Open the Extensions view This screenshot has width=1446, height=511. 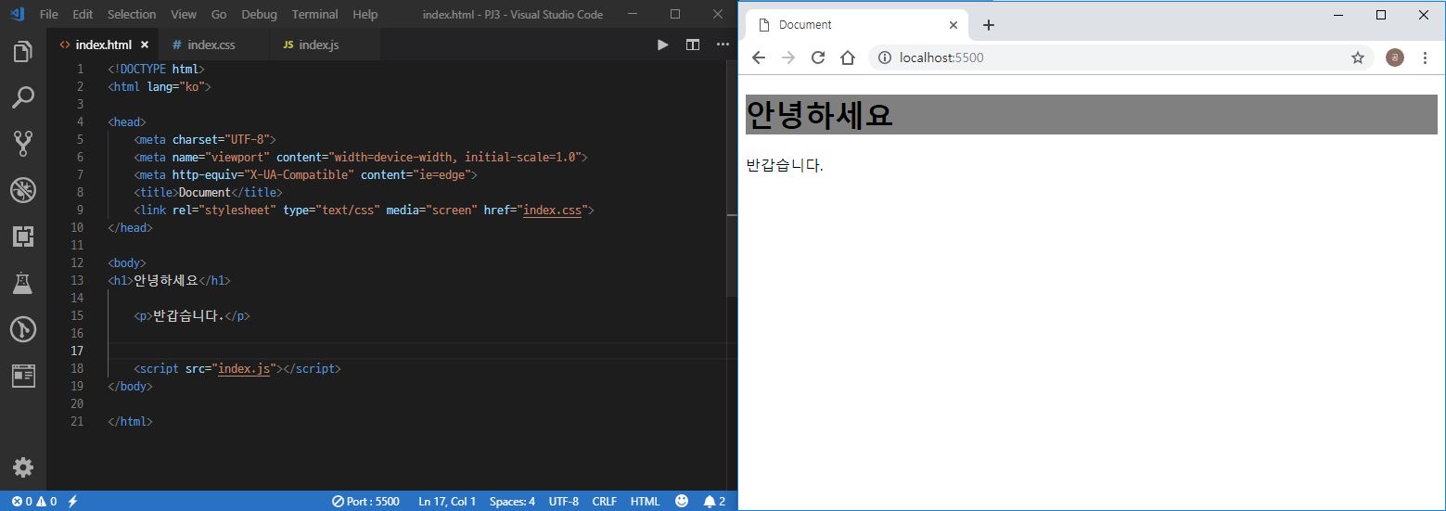tap(23, 236)
